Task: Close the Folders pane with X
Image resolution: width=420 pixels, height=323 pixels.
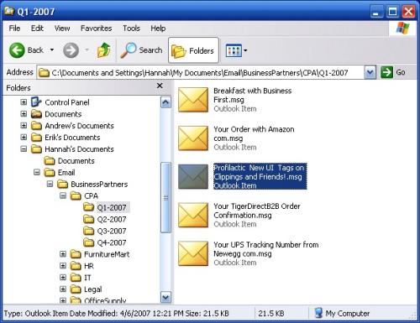Action: (x=160, y=86)
